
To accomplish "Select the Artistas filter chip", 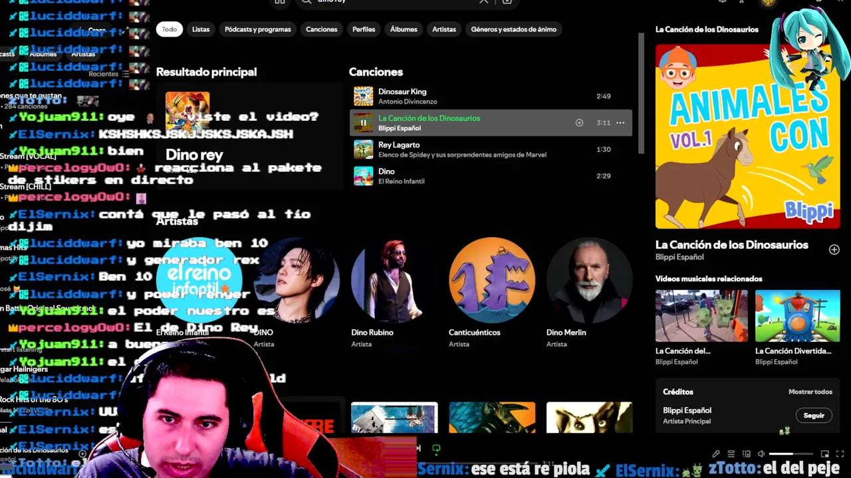I will point(444,29).
